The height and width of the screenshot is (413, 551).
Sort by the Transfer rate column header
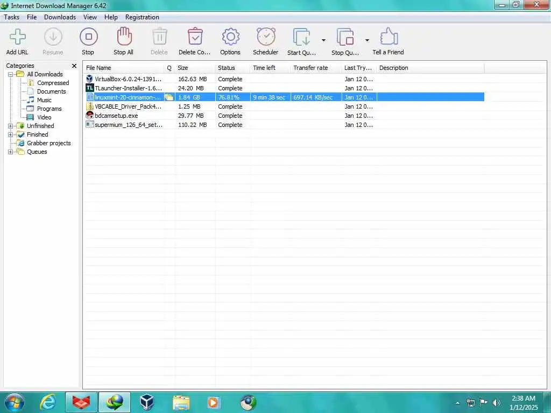316,68
